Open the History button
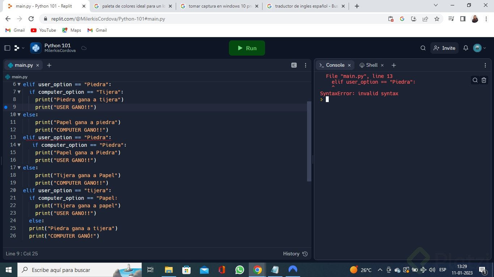 (295, 254)
